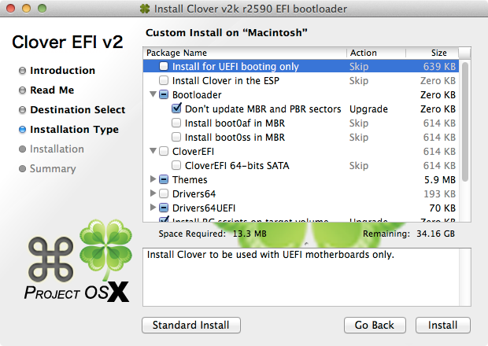Click the package list vertical scrollbar

tap(465, 122)
